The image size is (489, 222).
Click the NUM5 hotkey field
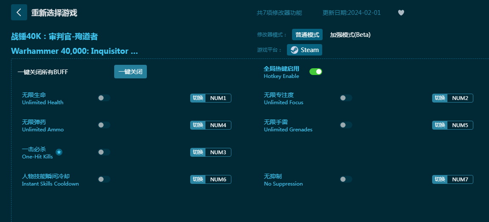(460, 125)
